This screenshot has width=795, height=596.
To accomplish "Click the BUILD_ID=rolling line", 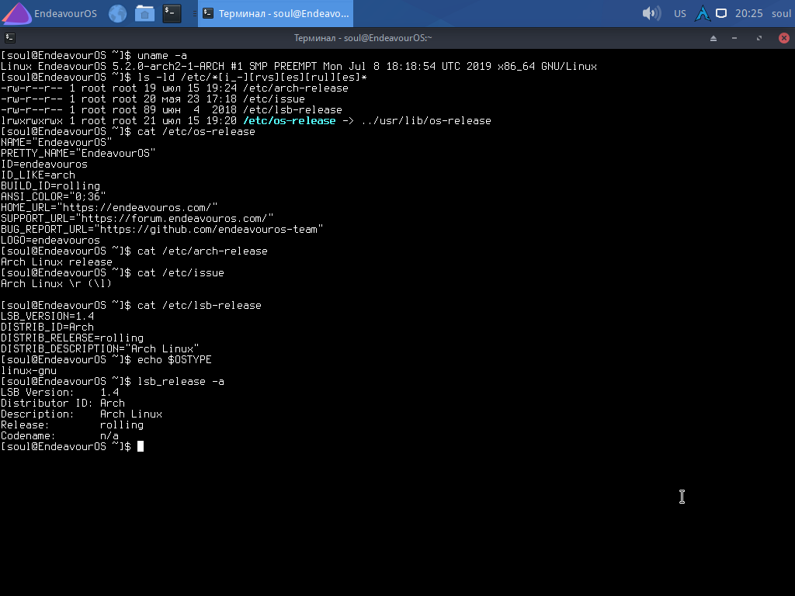I will 50,186.
